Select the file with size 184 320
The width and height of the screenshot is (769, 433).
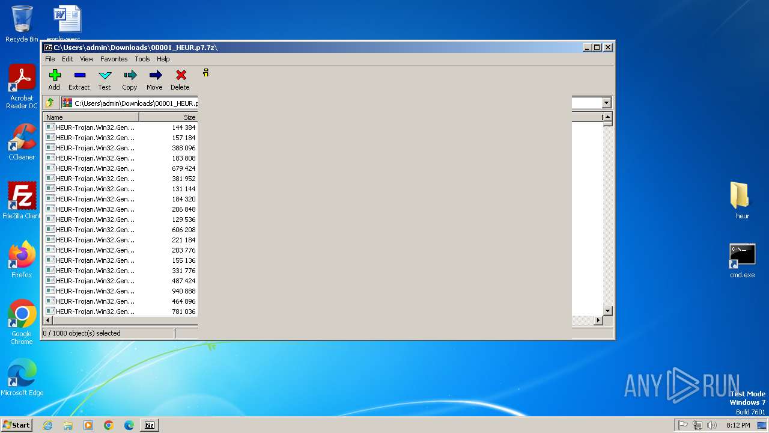(120, 199)
